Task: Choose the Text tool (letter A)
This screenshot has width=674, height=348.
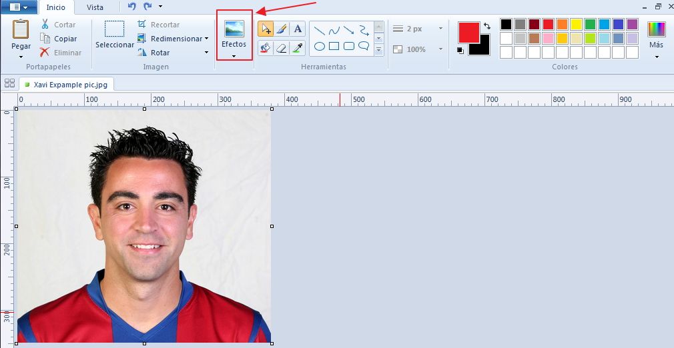Action: [x=298, y=29]
